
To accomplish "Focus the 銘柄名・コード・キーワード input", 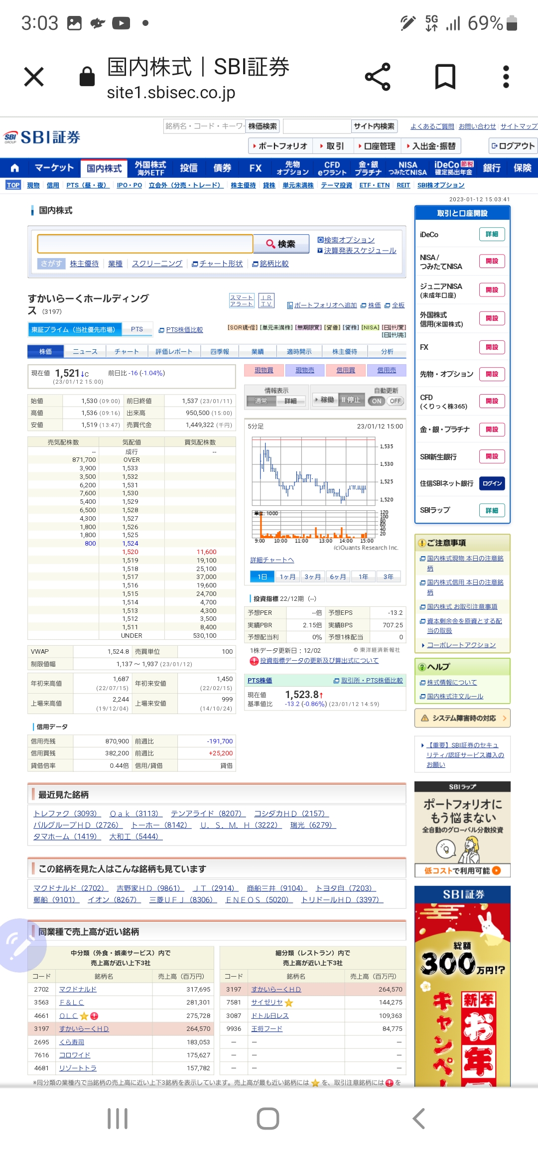I will click(x=205, y=126).
